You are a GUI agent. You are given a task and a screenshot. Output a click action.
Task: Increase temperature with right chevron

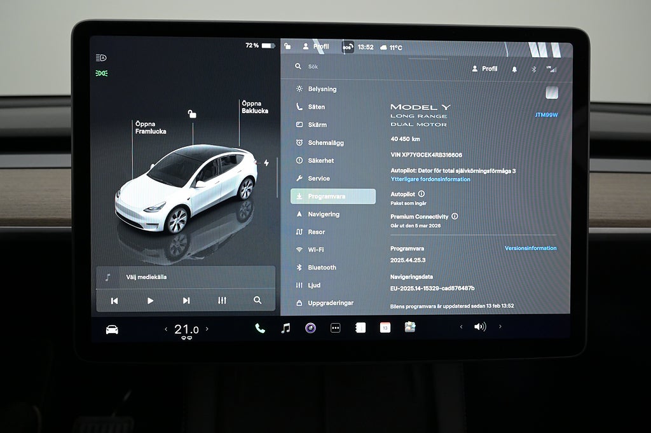pos(207,329)
